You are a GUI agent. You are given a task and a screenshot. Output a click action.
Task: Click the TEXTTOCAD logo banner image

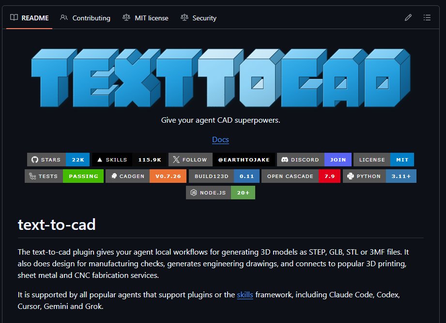tap(221, 78)
